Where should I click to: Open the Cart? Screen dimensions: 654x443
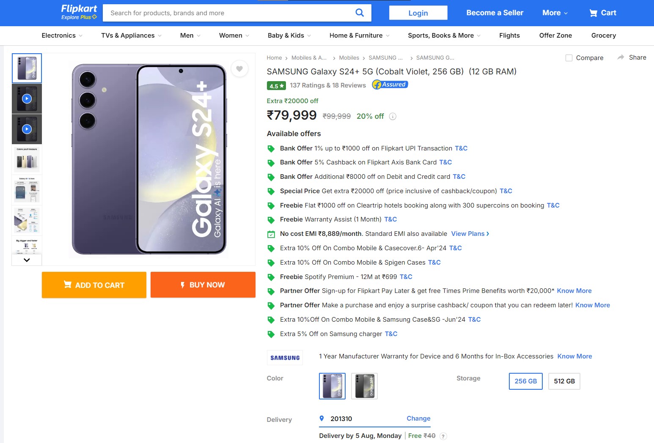pos(602,13)
